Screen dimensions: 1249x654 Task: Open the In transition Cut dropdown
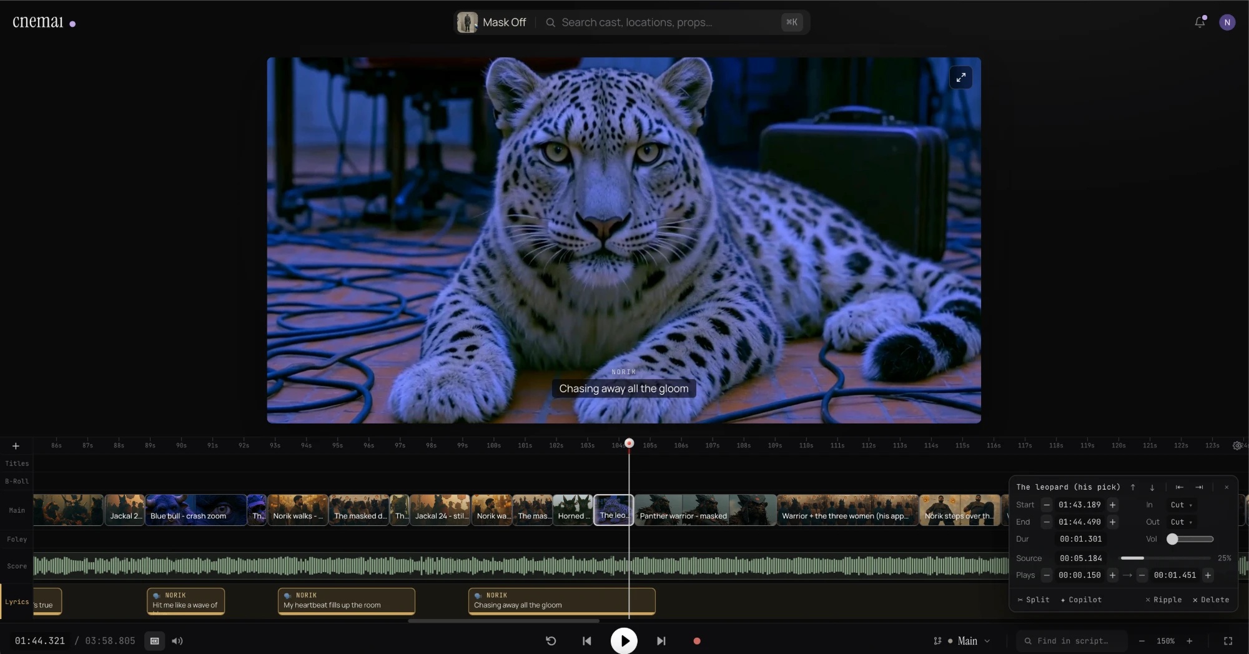pos(1182,505)
